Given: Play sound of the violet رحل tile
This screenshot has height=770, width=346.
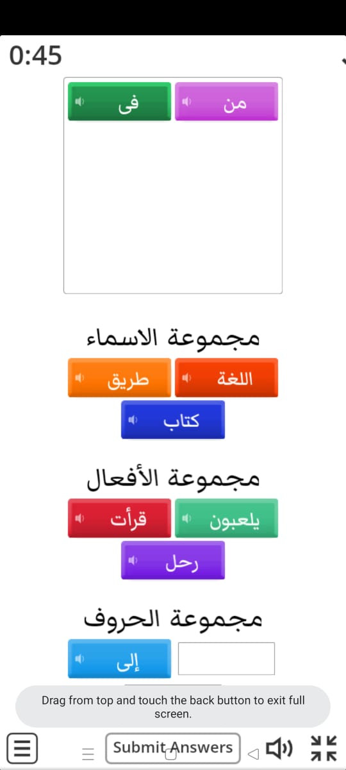Looking at the screenshot, I should 131,560.
